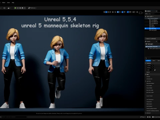160x120 pixels.
Task: Click the Eject play icon
Action: (x=23, y=8)
